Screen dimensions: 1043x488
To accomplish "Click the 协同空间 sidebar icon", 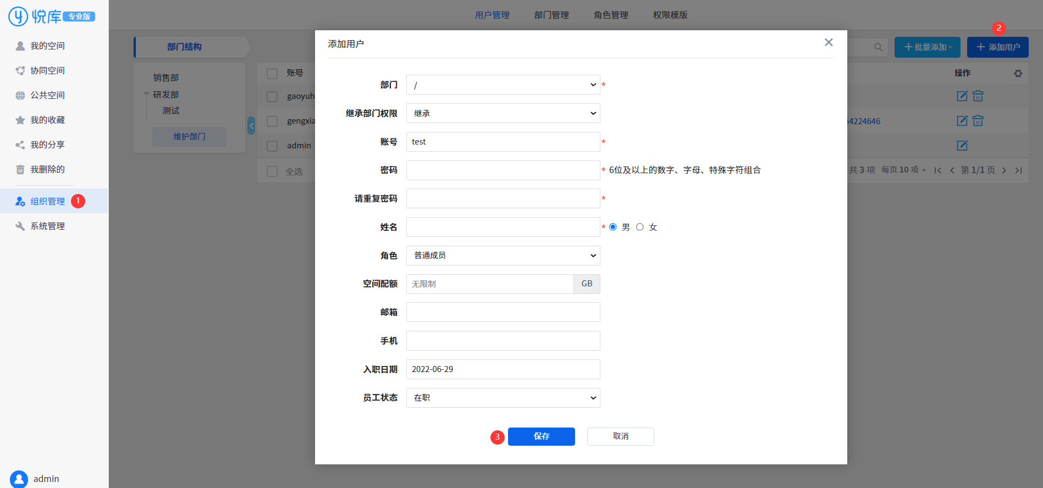I will 20,70.
